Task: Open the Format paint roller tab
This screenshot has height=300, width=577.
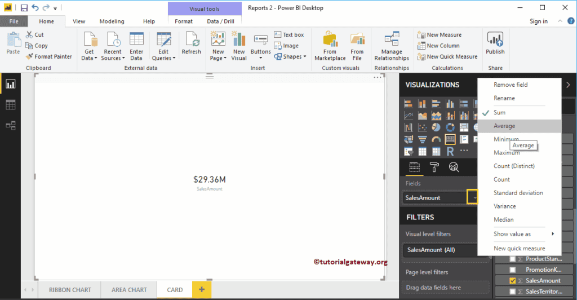Action: point(434,167)
